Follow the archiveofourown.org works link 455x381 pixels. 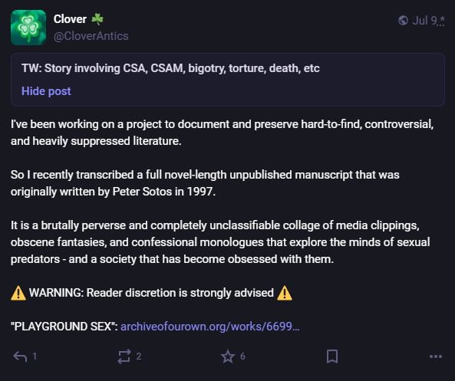pyautogui.click(x=209, y=327)
